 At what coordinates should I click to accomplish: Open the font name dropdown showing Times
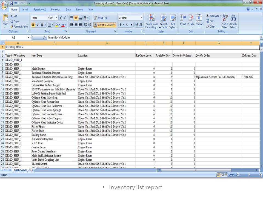tap(48, 18)
